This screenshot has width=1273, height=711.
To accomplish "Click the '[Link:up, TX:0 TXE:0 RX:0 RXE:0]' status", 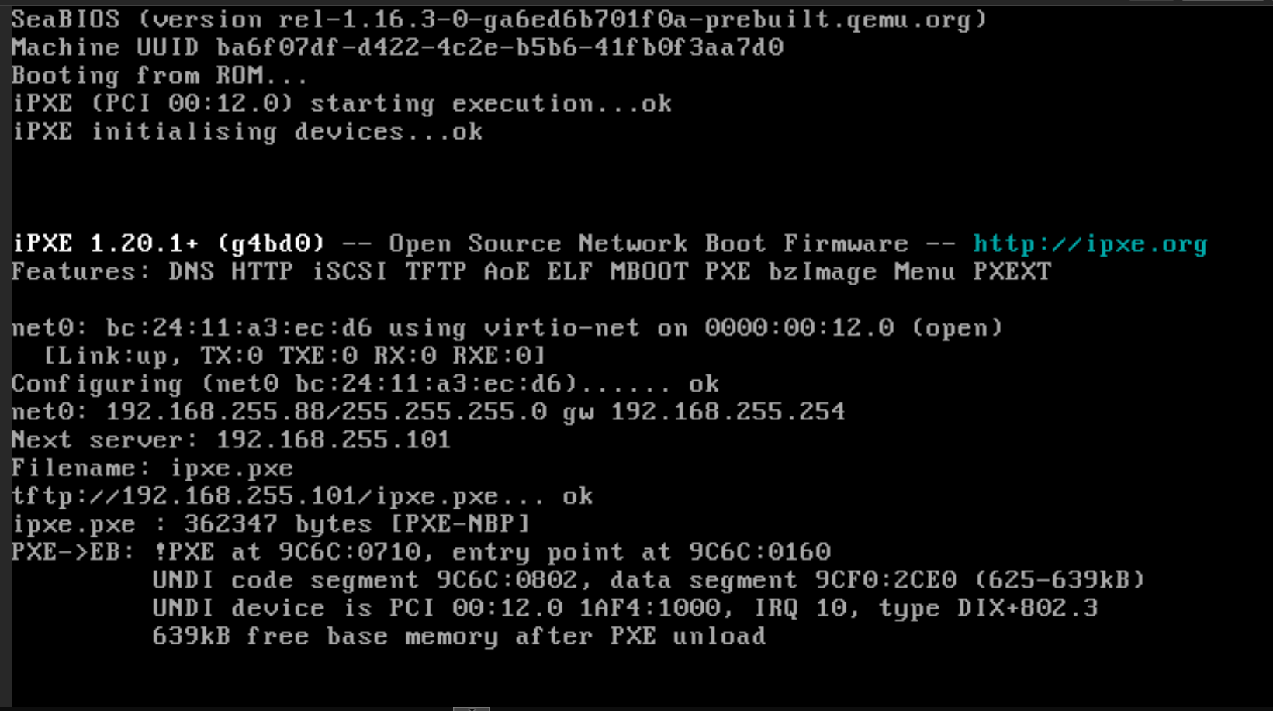I will pos(295,356).
